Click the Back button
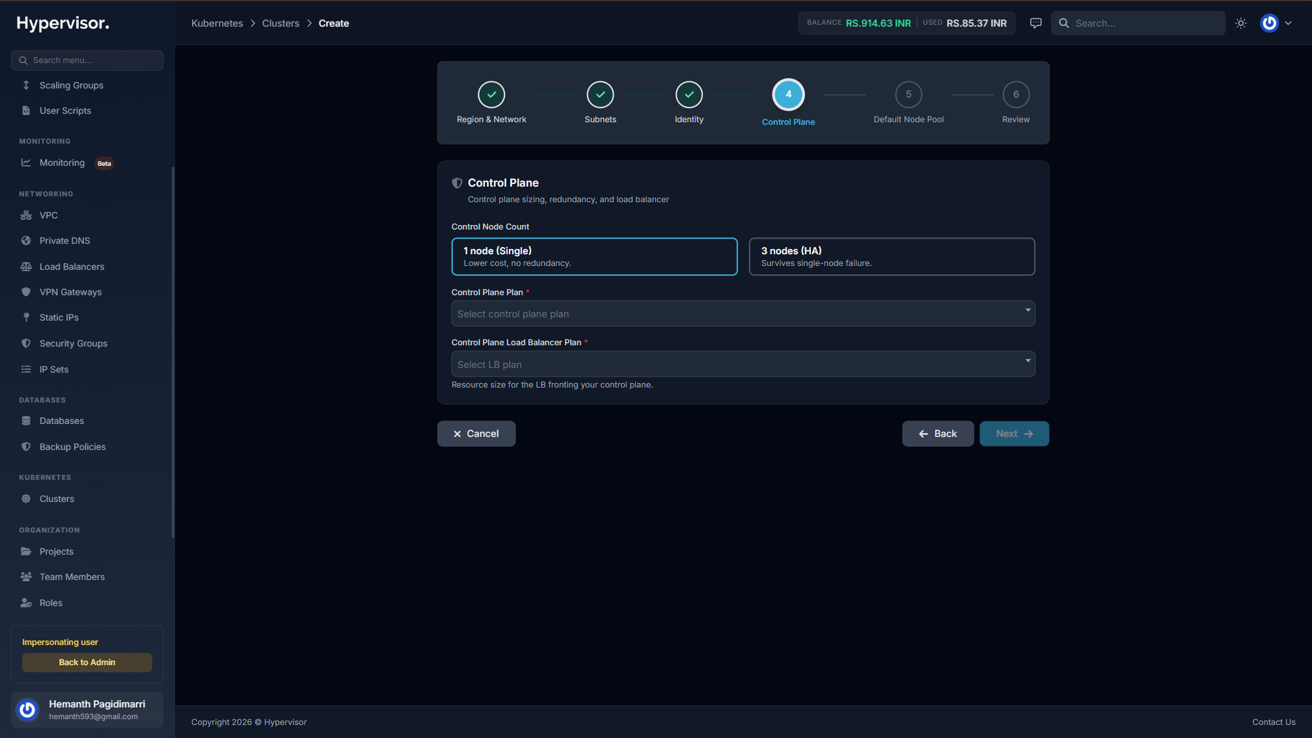Image resolution: width=1312 pixels, height=738 pixels. coord(937,434)
